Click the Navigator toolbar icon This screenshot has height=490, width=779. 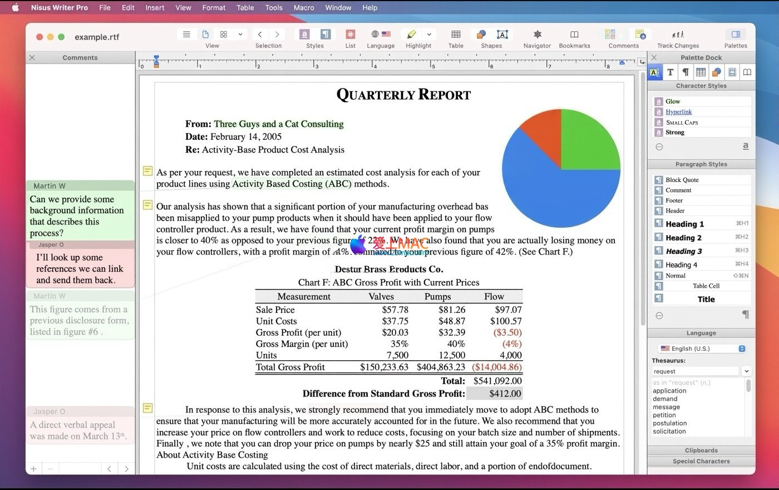click(537, 35)
